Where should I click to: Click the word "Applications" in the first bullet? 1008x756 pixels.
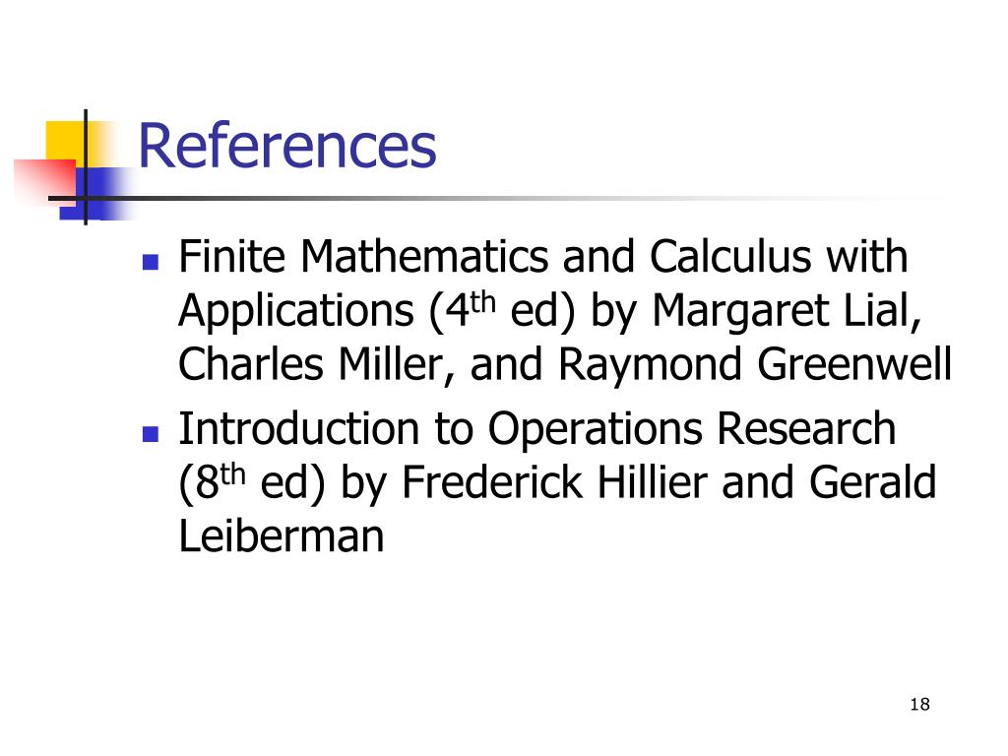click(295, 312)
